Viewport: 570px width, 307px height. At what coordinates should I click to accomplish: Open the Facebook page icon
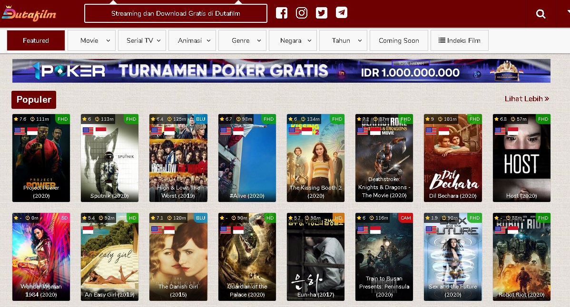pos(281,13)
